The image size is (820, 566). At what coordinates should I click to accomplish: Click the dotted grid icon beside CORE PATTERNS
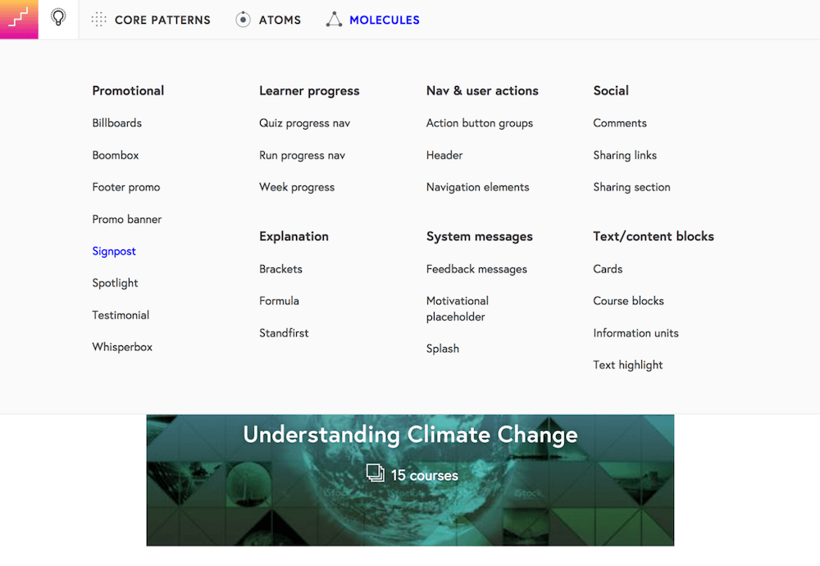click(x=98, y=19)
